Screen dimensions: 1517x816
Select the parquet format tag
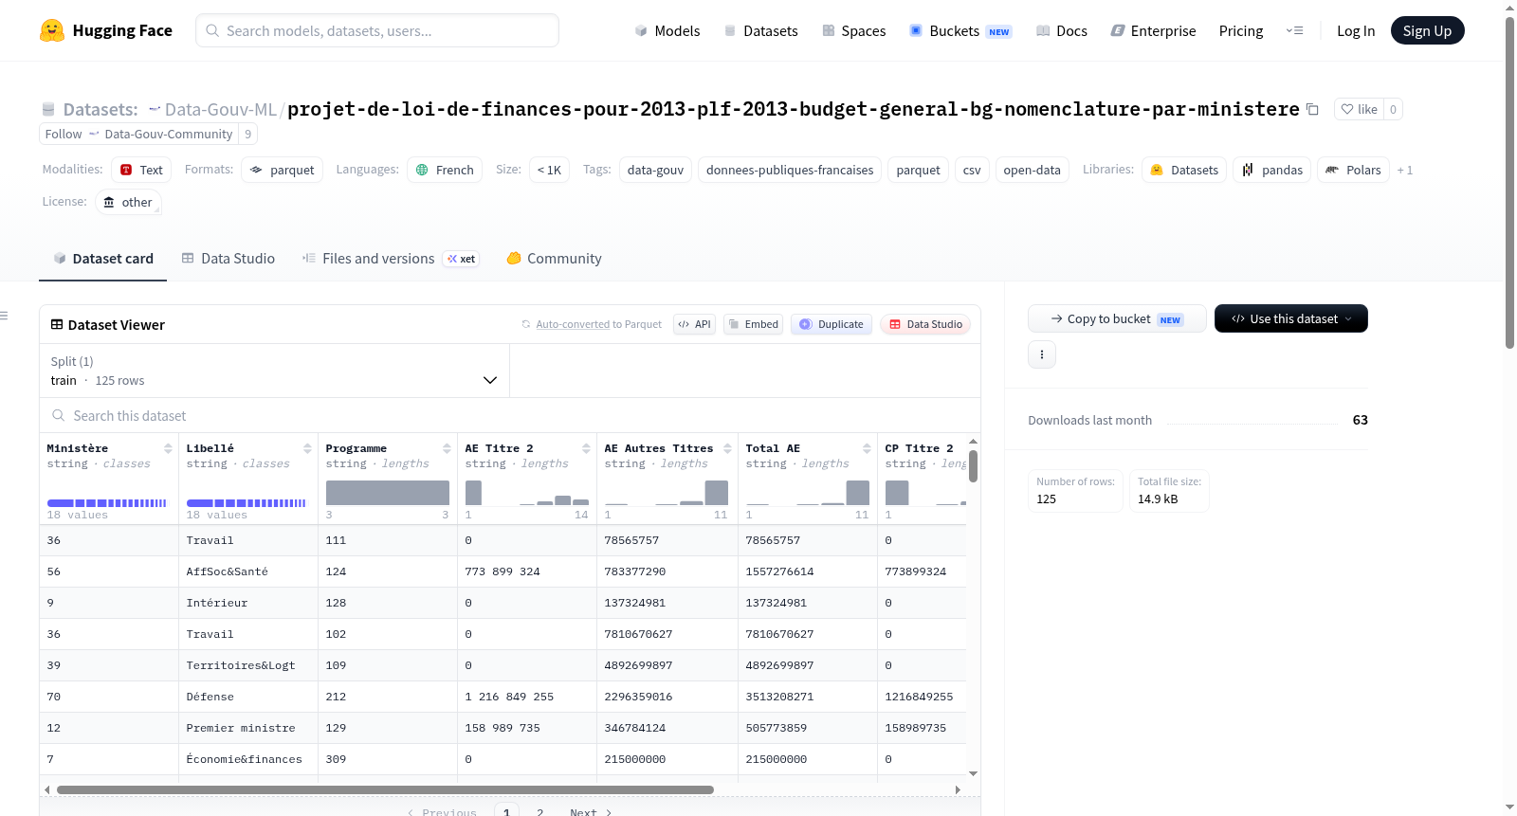[282, 170]
